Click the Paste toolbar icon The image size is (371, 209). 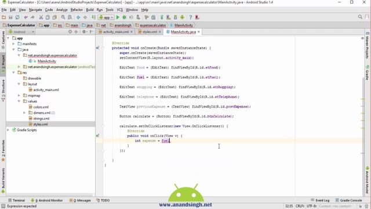[54, 17]
